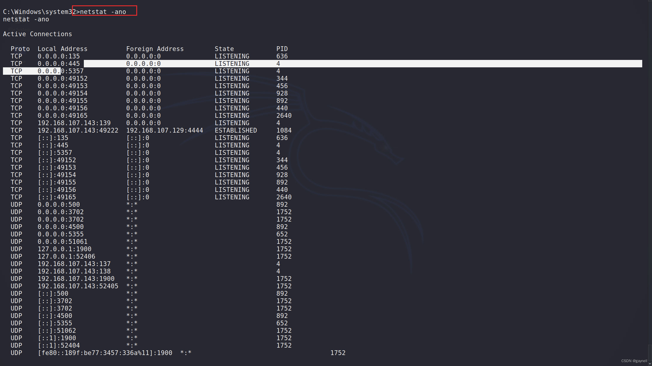
Task: Click PID 456 in the 0.0.0.0:49153 row
Action: click(x=282, y=86)
